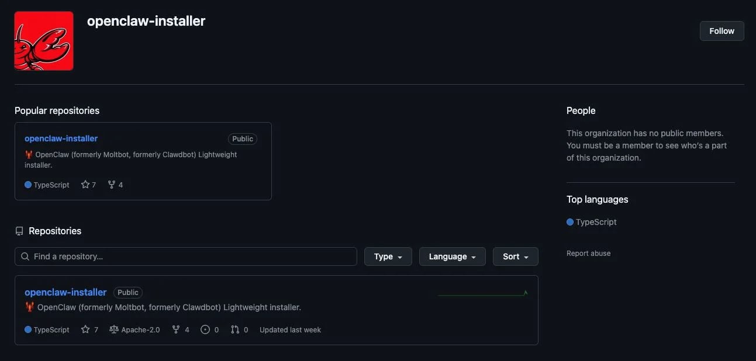This screenshot has width=756, height=361.
Task: Click the star count of 7 in the repo listing
Action: 95,329
